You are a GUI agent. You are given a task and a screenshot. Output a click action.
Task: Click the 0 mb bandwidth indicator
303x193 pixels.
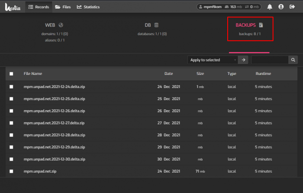[x=252, y=7]
